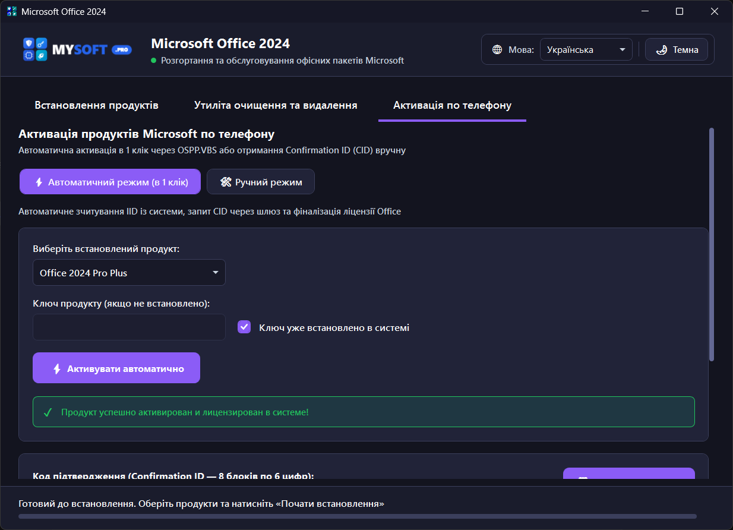Image resolution: width=733 pixels, height=530 pixels.
Task: Click the 'Готовий до встановлення' status text
Action: tap(201, 504)
